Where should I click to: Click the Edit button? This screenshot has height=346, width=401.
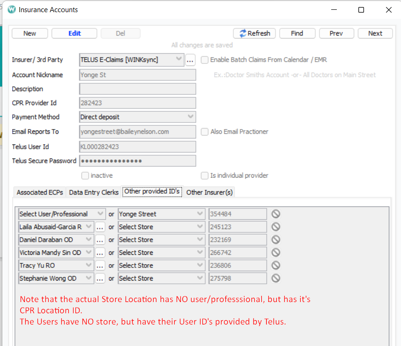(74, 33)
